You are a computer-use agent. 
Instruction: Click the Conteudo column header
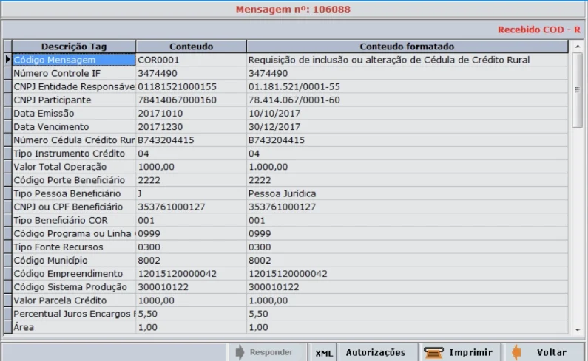click(192, 47)
